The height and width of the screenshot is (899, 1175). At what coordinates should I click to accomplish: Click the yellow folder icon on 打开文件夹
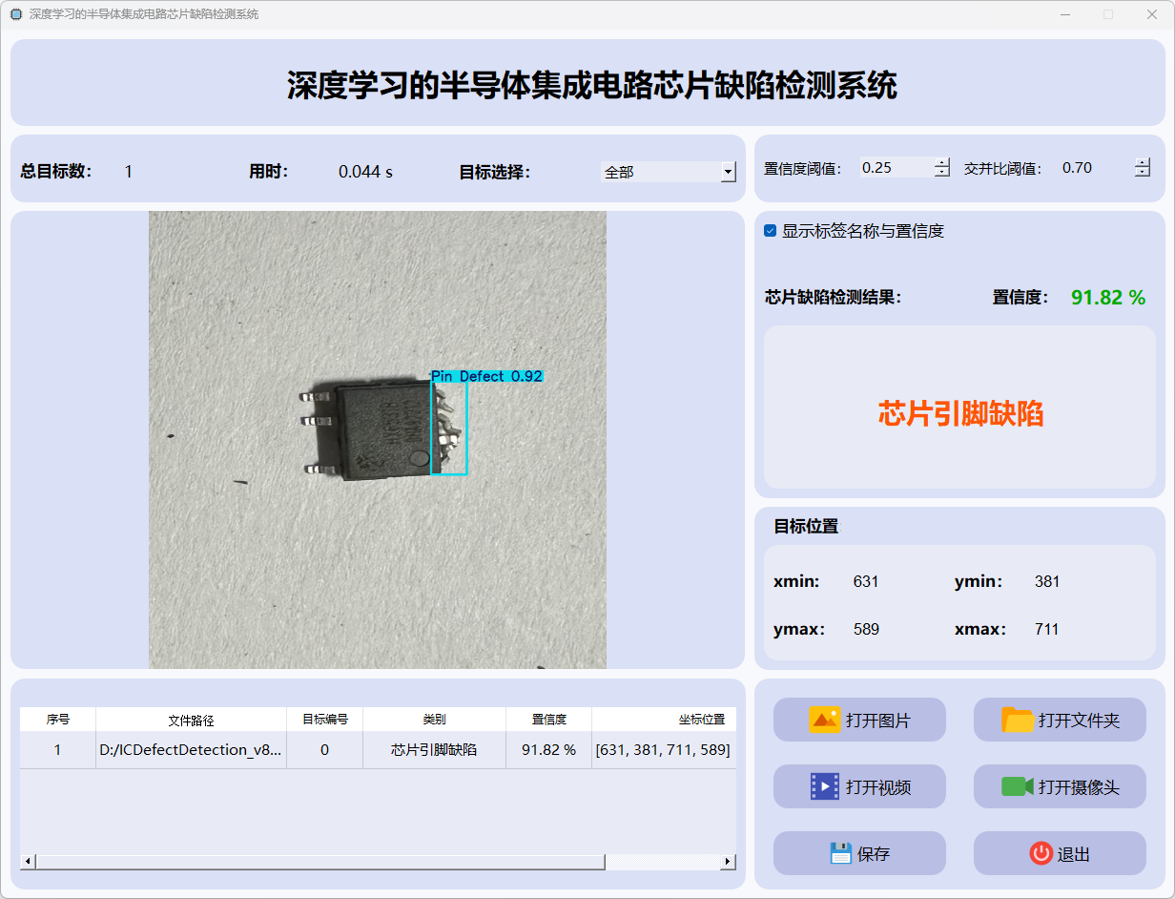click(x=1018, y=720)
